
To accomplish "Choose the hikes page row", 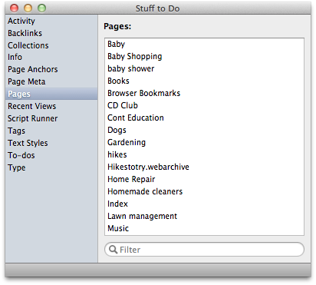I will 204,154.
